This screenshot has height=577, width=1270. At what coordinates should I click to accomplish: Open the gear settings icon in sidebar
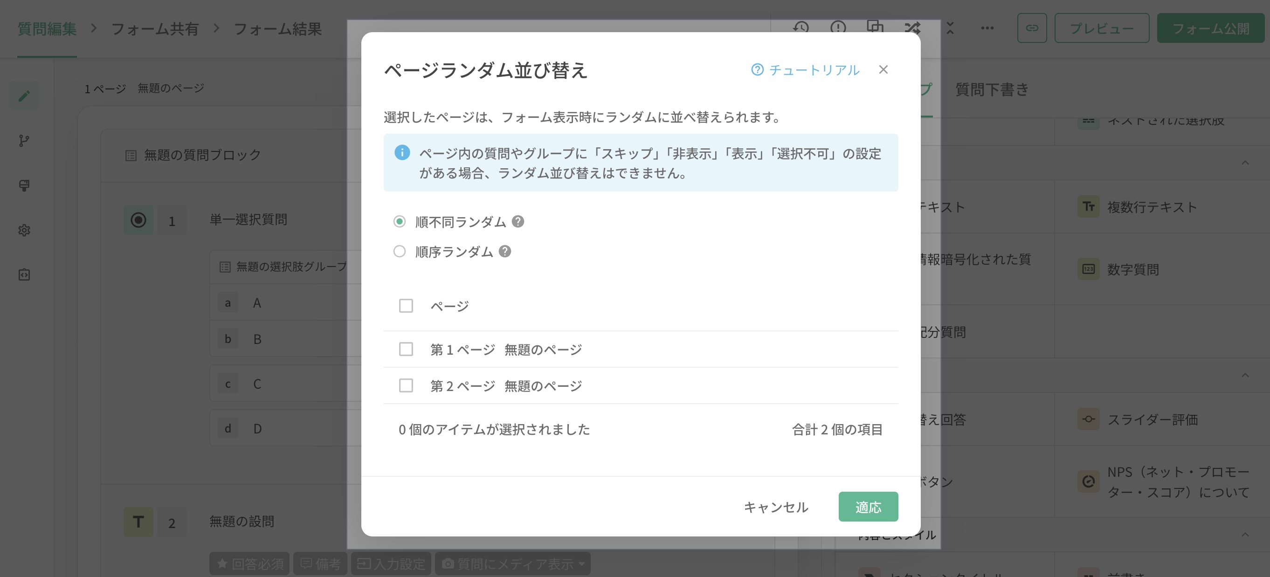click(24, 230)
